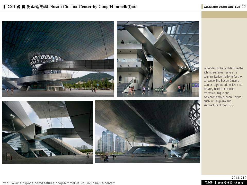Select the bottom-left plaza entrance photo

47,132
